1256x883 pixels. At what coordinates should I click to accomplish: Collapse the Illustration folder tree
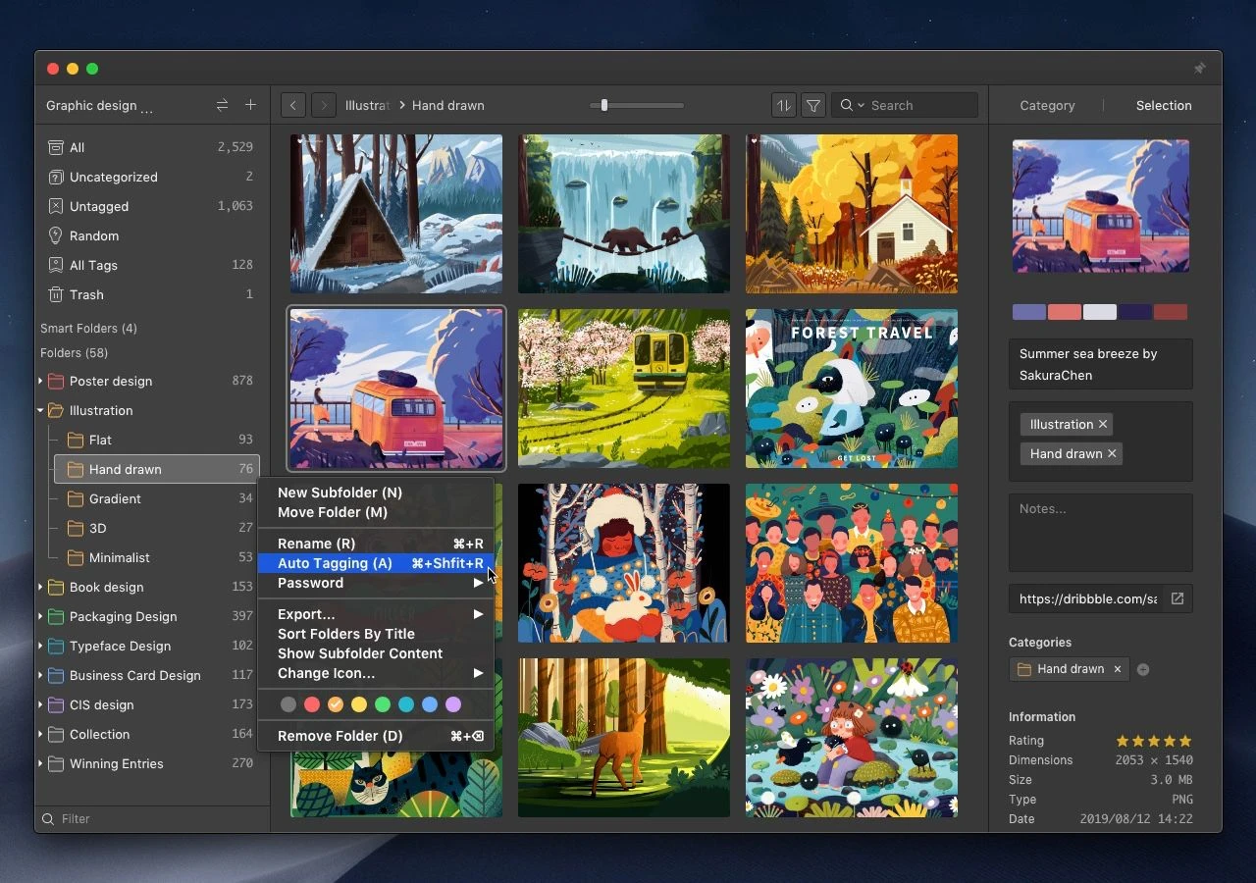coord(39,410)
